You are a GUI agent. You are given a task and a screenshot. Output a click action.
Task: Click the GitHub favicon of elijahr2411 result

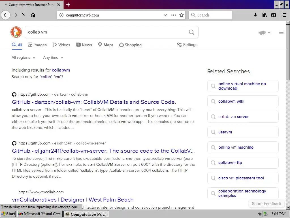tap(14, 143)
